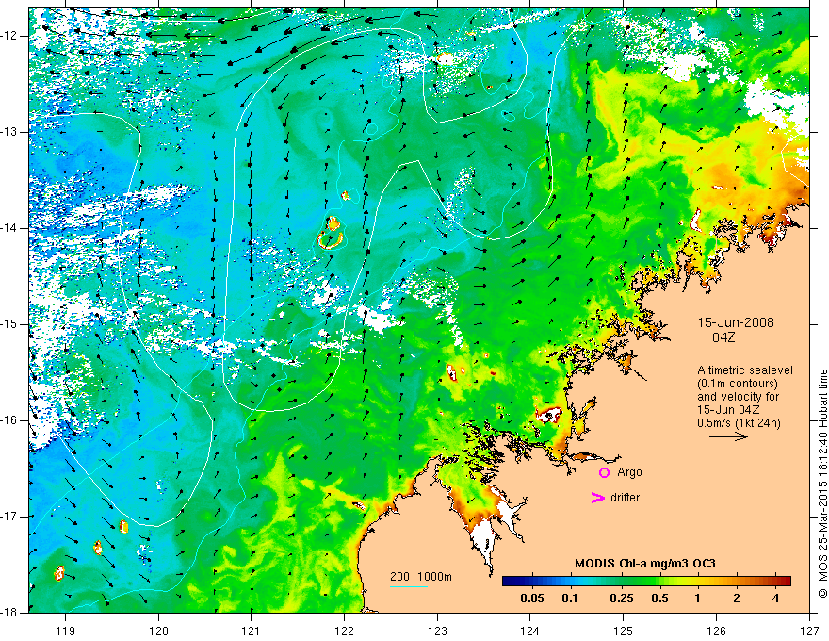This screenshot has width=829, height=641.
Task: Click the '(0.1m contours)' caption line
Action: pyautogui.click(x=738, y=384)
